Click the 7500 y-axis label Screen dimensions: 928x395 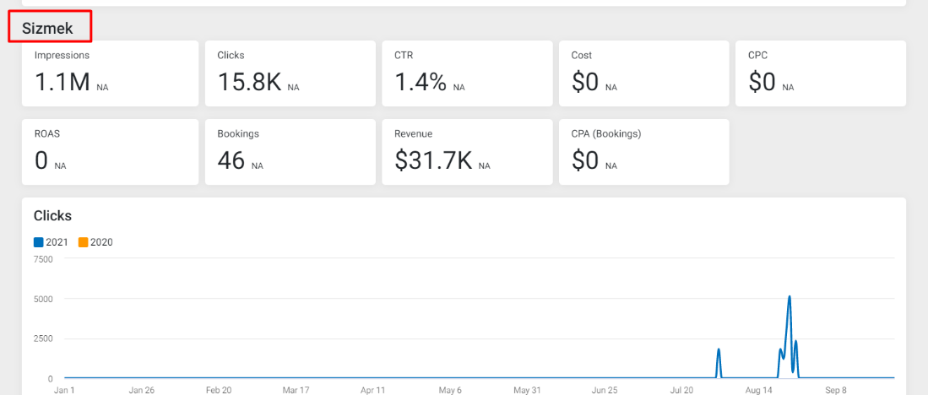pos(42,258)
